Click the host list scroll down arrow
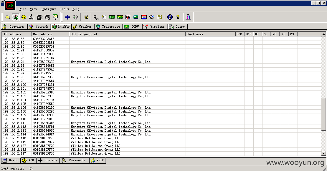 (324, 153)
